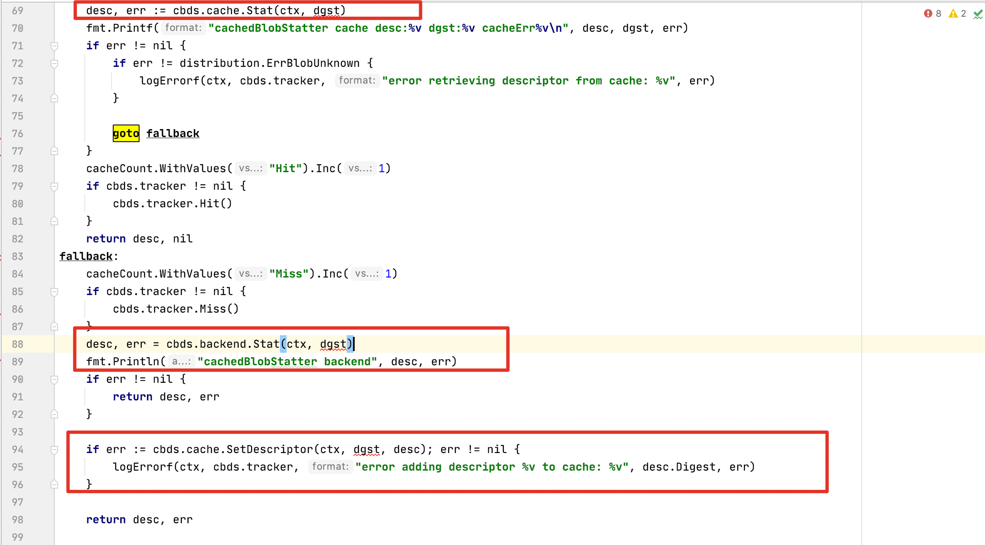
Task: Click line number 94 in the gutter
Action: 18,449
